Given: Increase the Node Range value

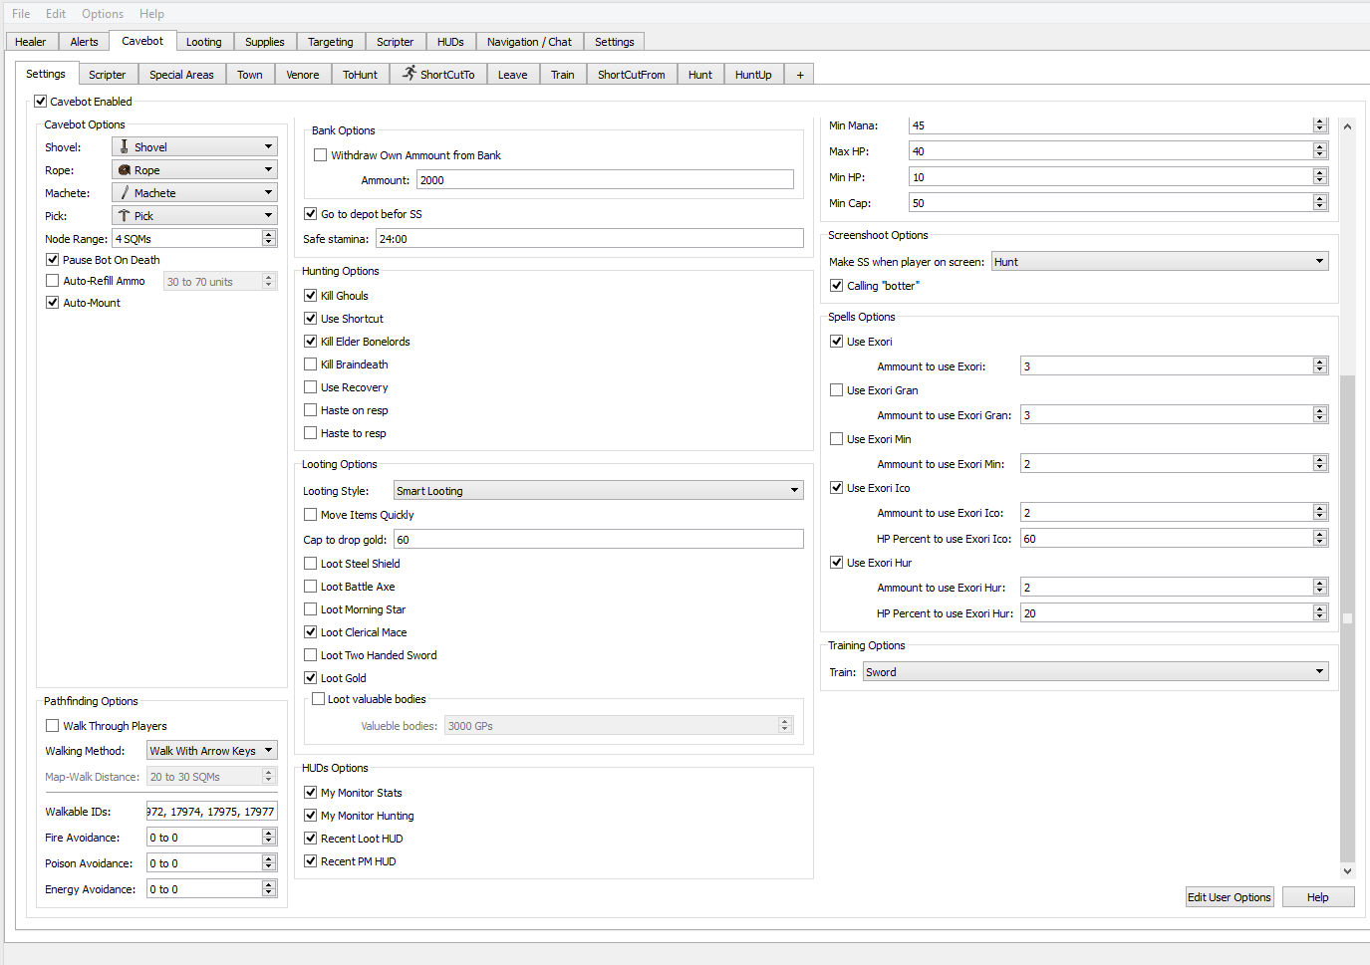Looking at the screenshot, I should click(x=269, y=235).
